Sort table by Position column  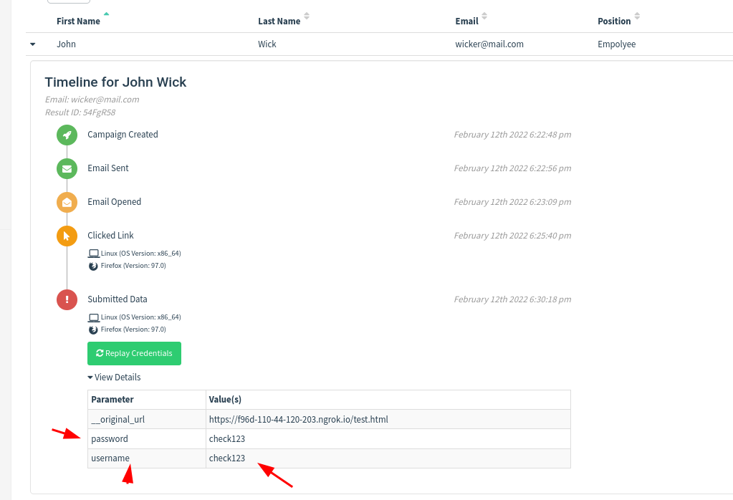point(614,21)
